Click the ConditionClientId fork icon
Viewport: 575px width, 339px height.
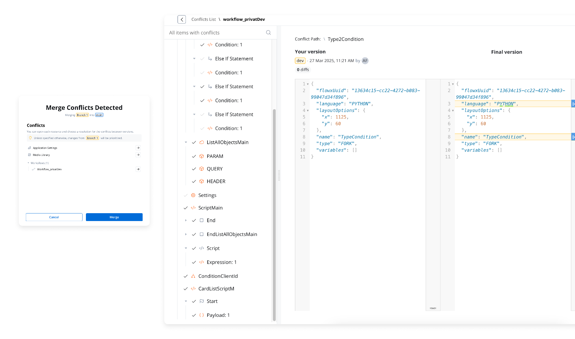click(x=193, y=276)
